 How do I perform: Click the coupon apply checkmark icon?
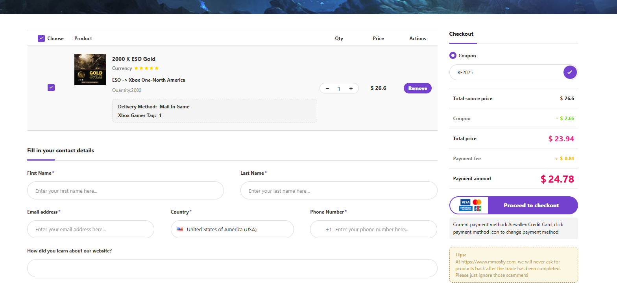570,72
